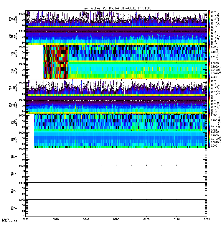221x236 pixels.
Task: Select the "tha fbk edc34" panel label
Action: pyautogui.click(x=14, y=53)
